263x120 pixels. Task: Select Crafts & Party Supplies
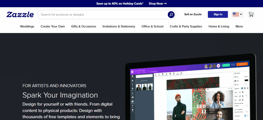[186, 26]
